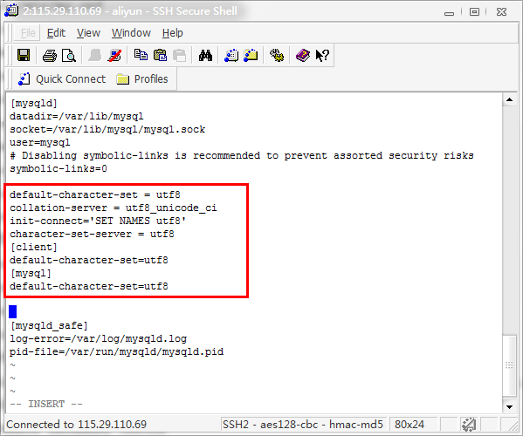Click the Save toolbar icon
Viewport: 523px width, 436px height.
pyautogui.click(x=24, y=55)
